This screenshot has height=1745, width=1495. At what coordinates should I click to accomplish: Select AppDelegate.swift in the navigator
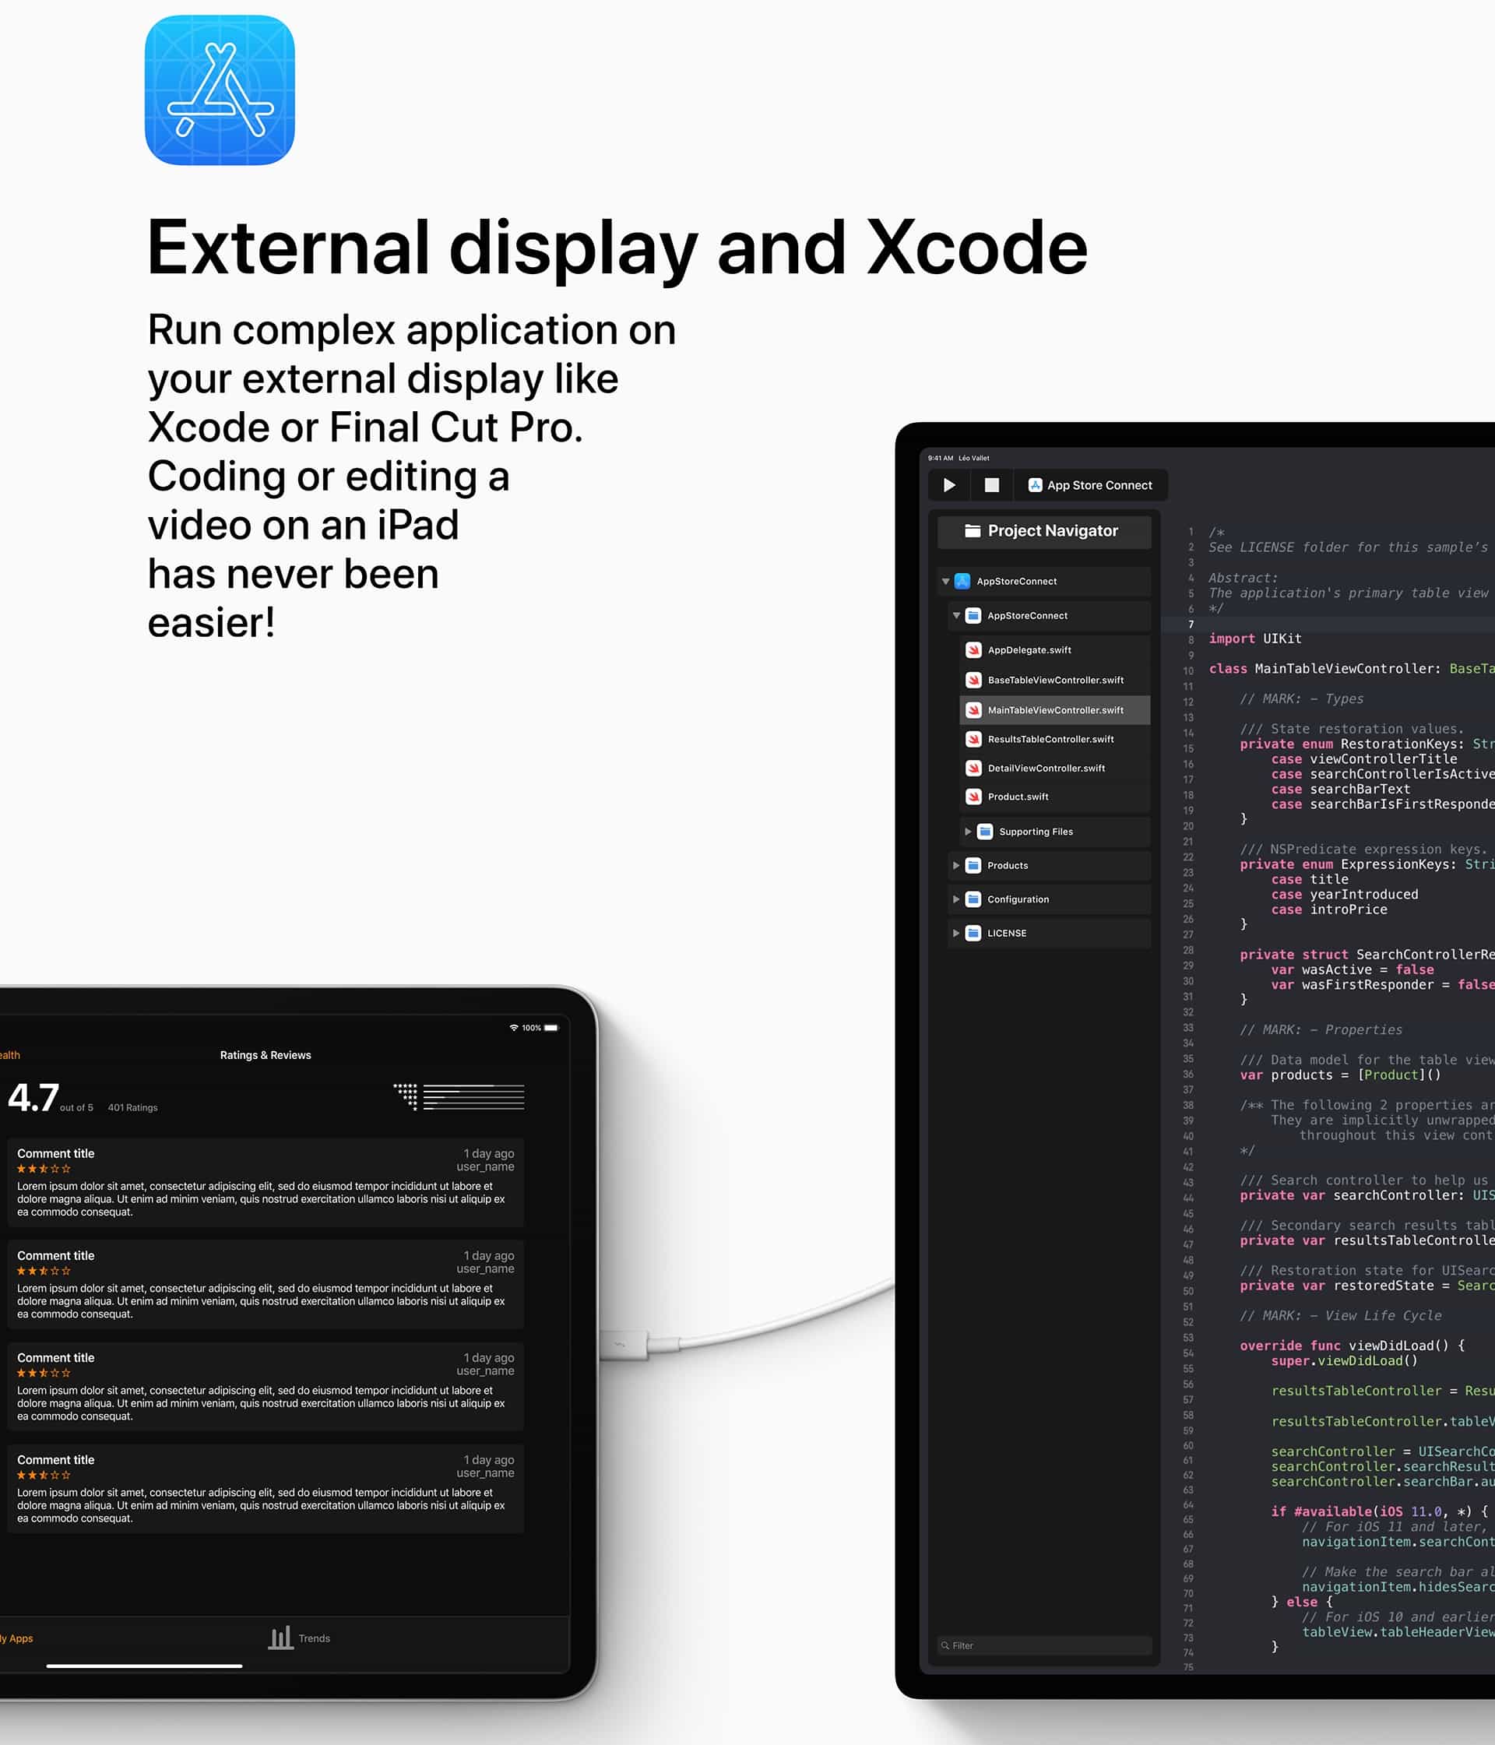pos(1029,649)
